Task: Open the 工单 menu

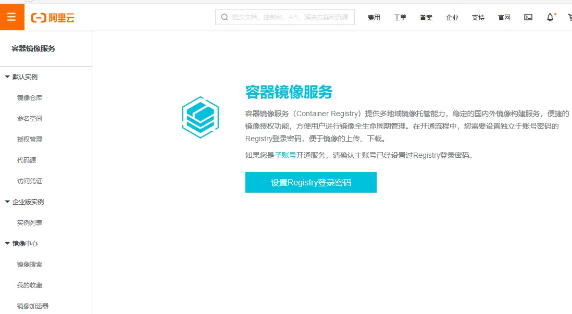Action: pyautogui.click(x=400, y=18)
